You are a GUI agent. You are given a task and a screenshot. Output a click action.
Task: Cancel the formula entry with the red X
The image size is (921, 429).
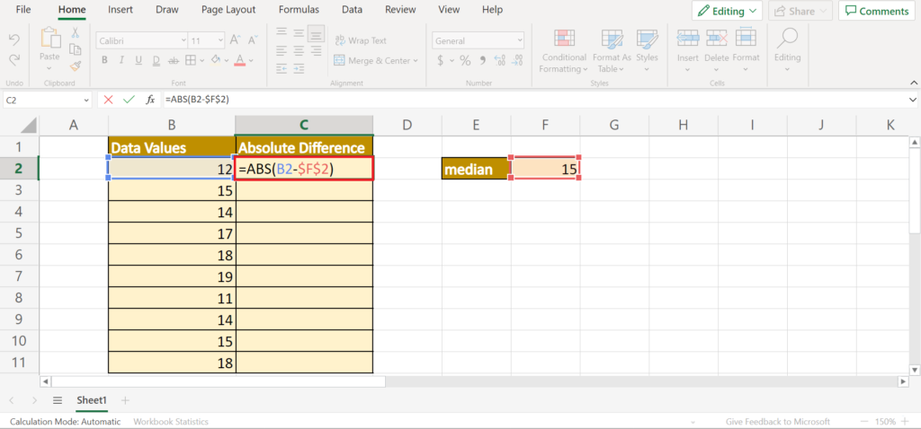coord(108,100)
